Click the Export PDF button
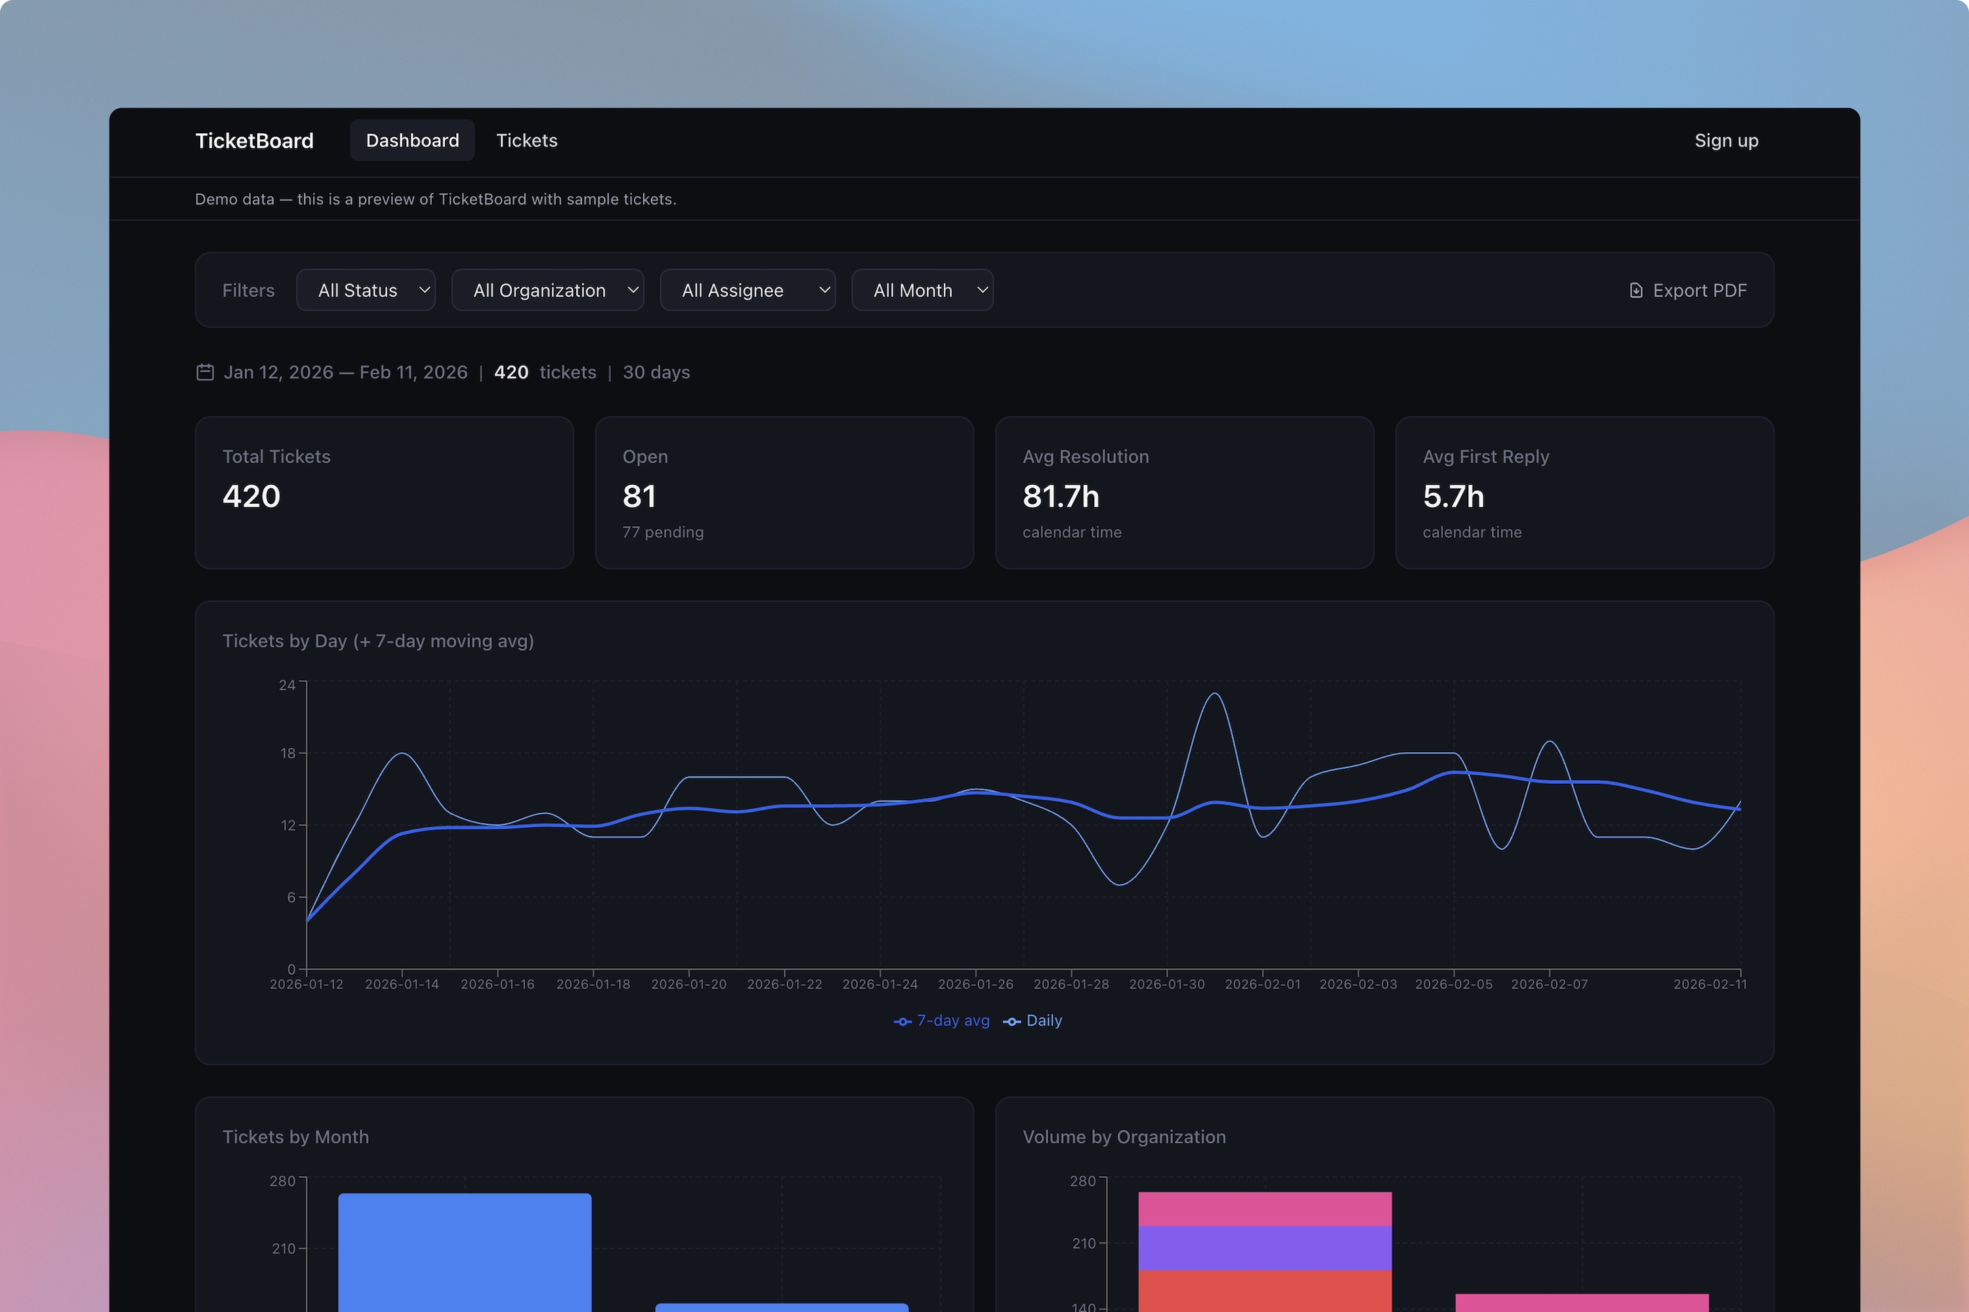The width and height of the screenshot is (1969, 1312). point(1687,289)
